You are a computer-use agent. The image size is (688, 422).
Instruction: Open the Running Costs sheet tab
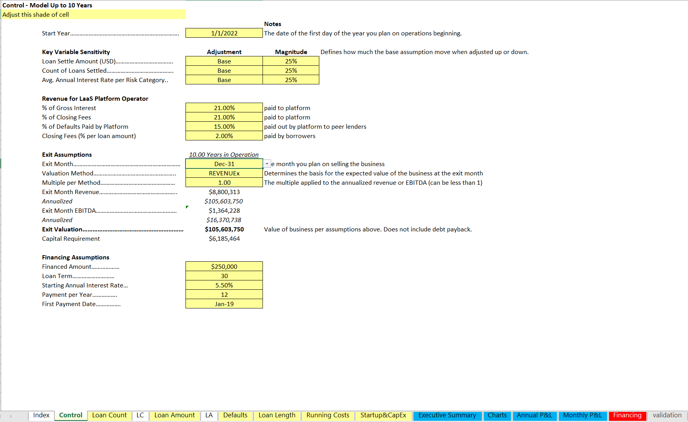328,415
